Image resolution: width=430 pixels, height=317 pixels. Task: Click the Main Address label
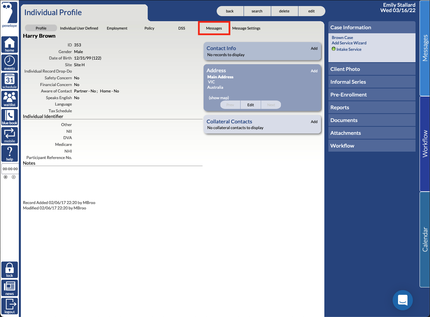click(x=220, y=77)
